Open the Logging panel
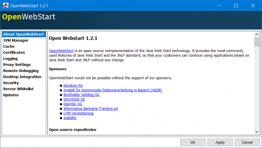This screenshot has width=262, height=148. [10, 59]
